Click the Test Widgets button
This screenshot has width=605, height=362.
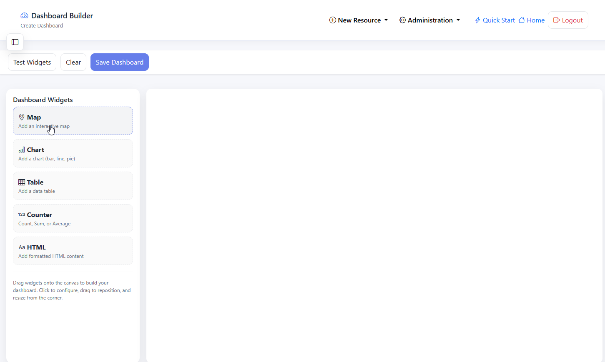pos(32,62)
